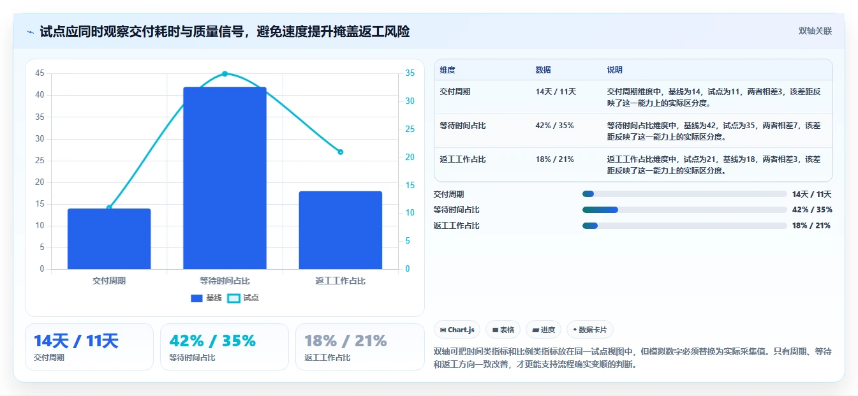Select the 进度 tag pill

pyautogui.click(x=544, y=330)
